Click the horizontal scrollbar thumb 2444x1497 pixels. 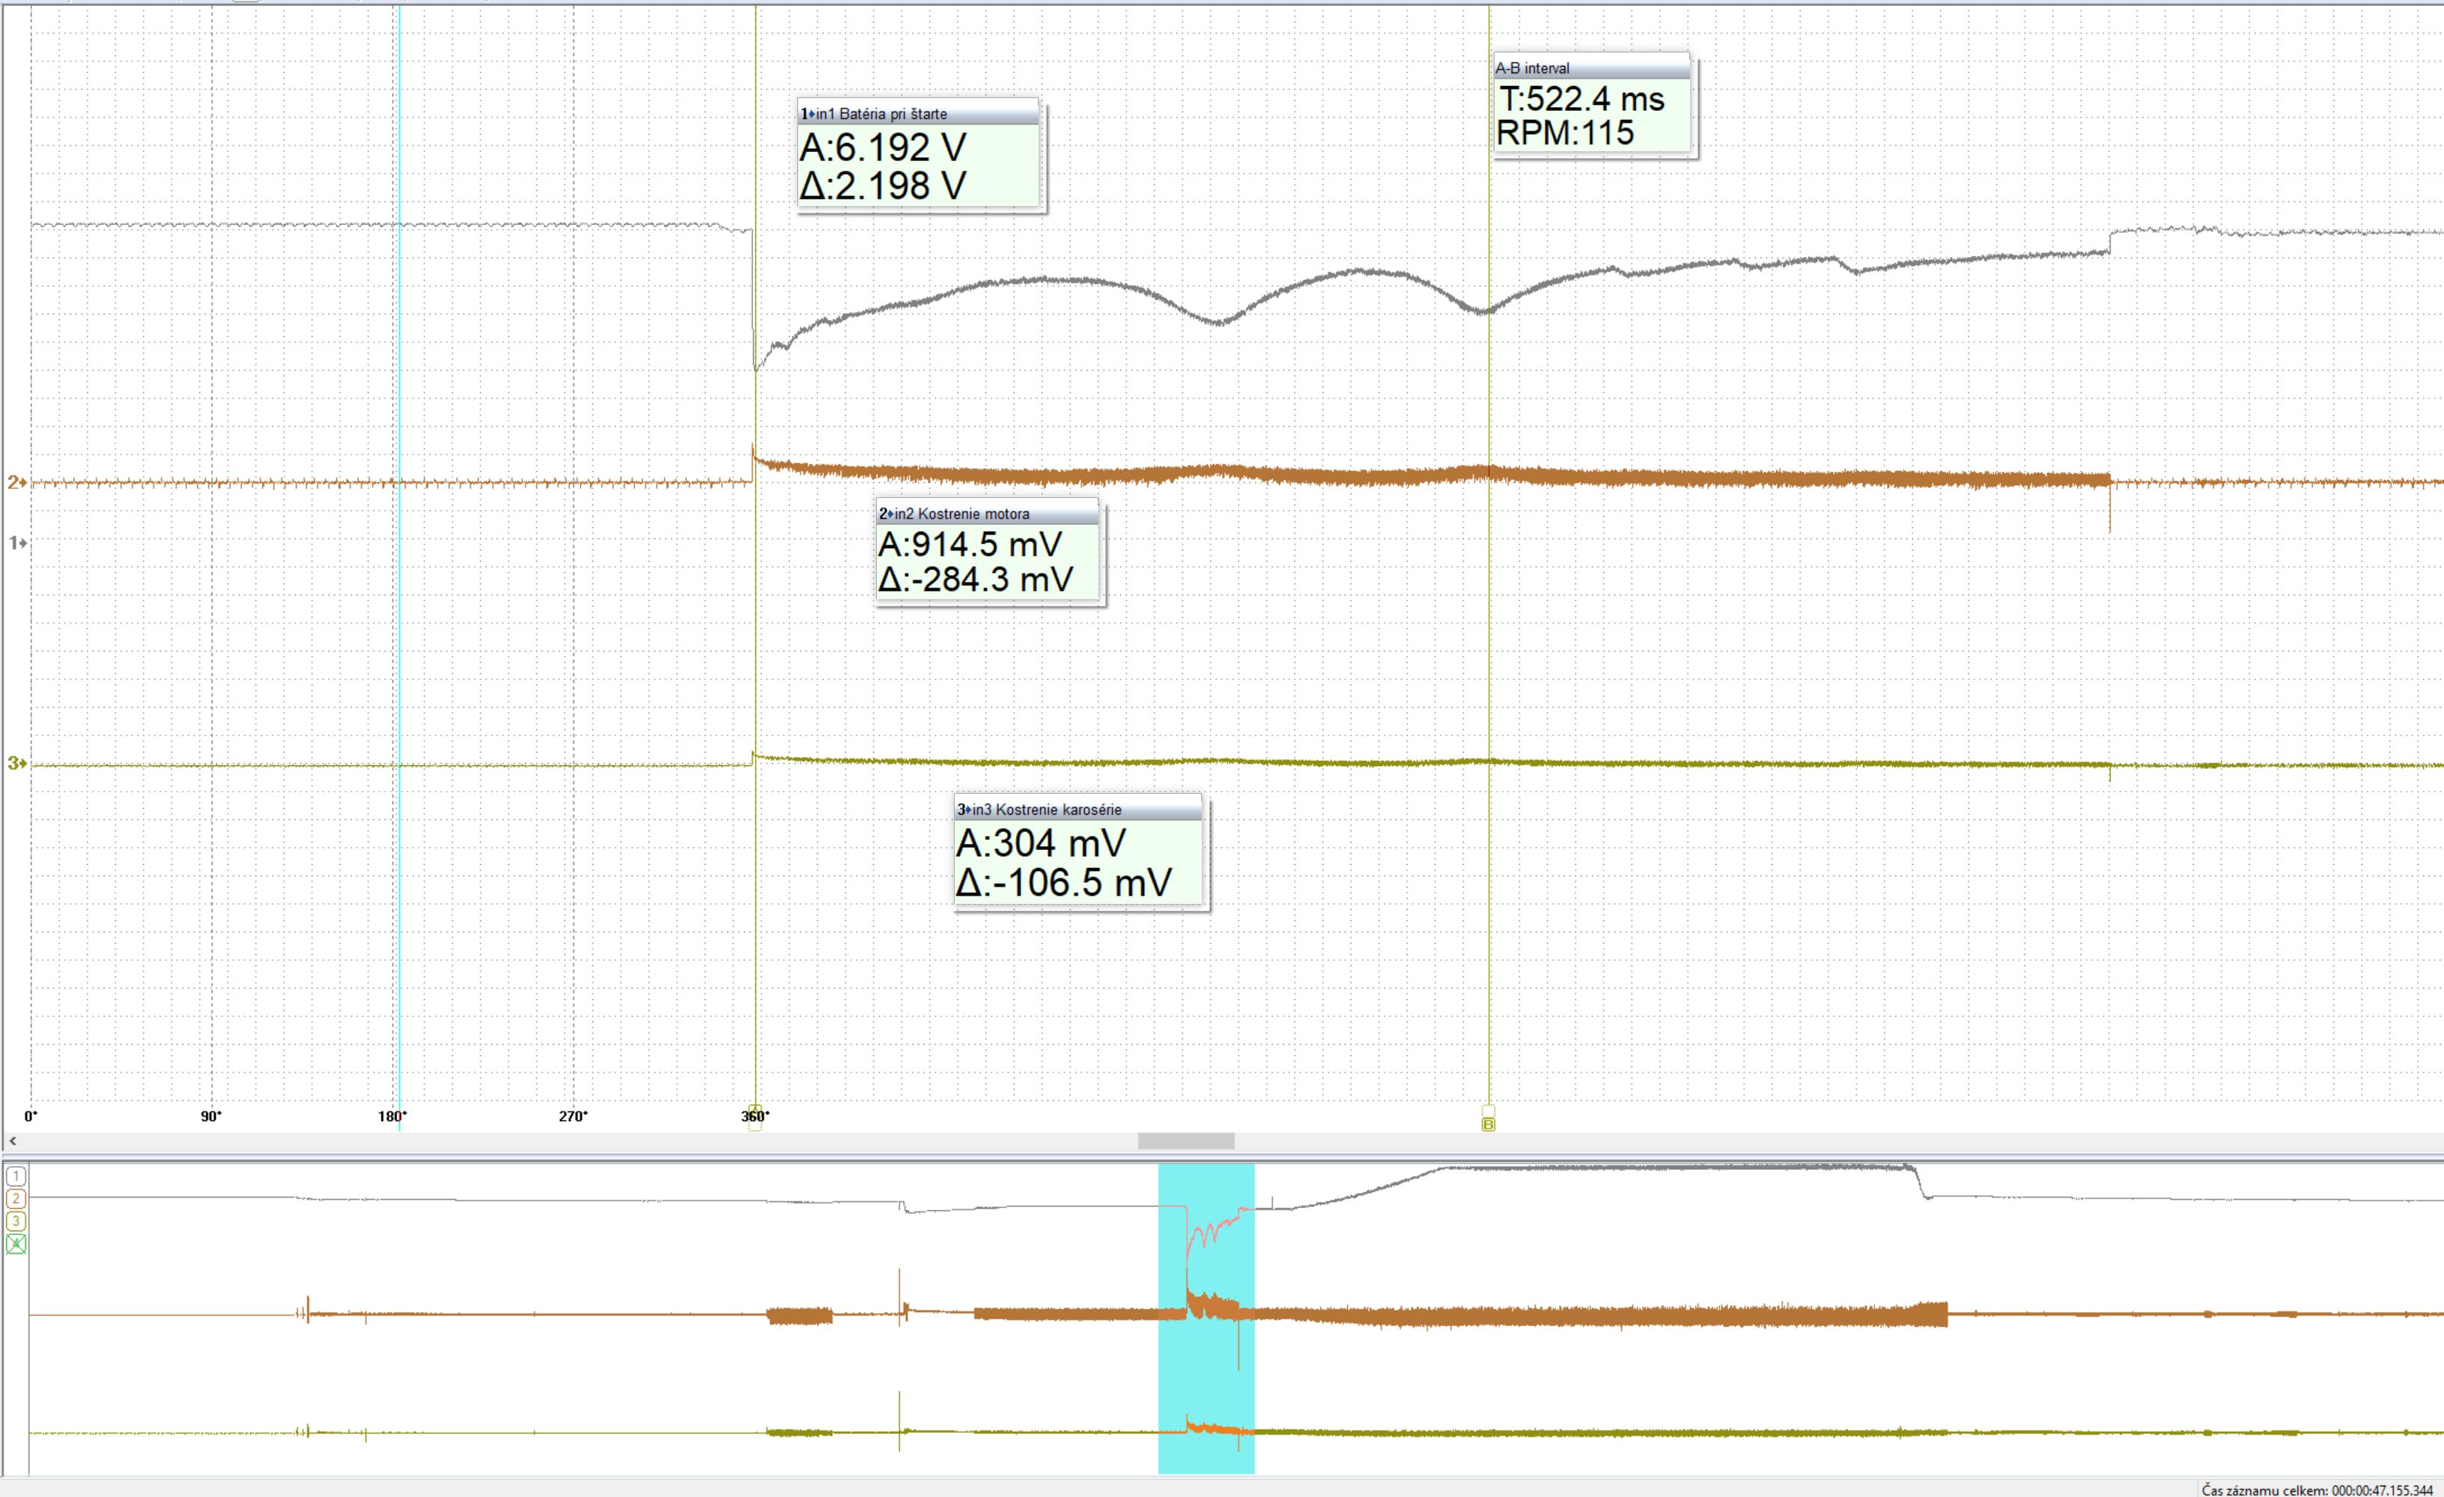[x=1185, y=1141]
